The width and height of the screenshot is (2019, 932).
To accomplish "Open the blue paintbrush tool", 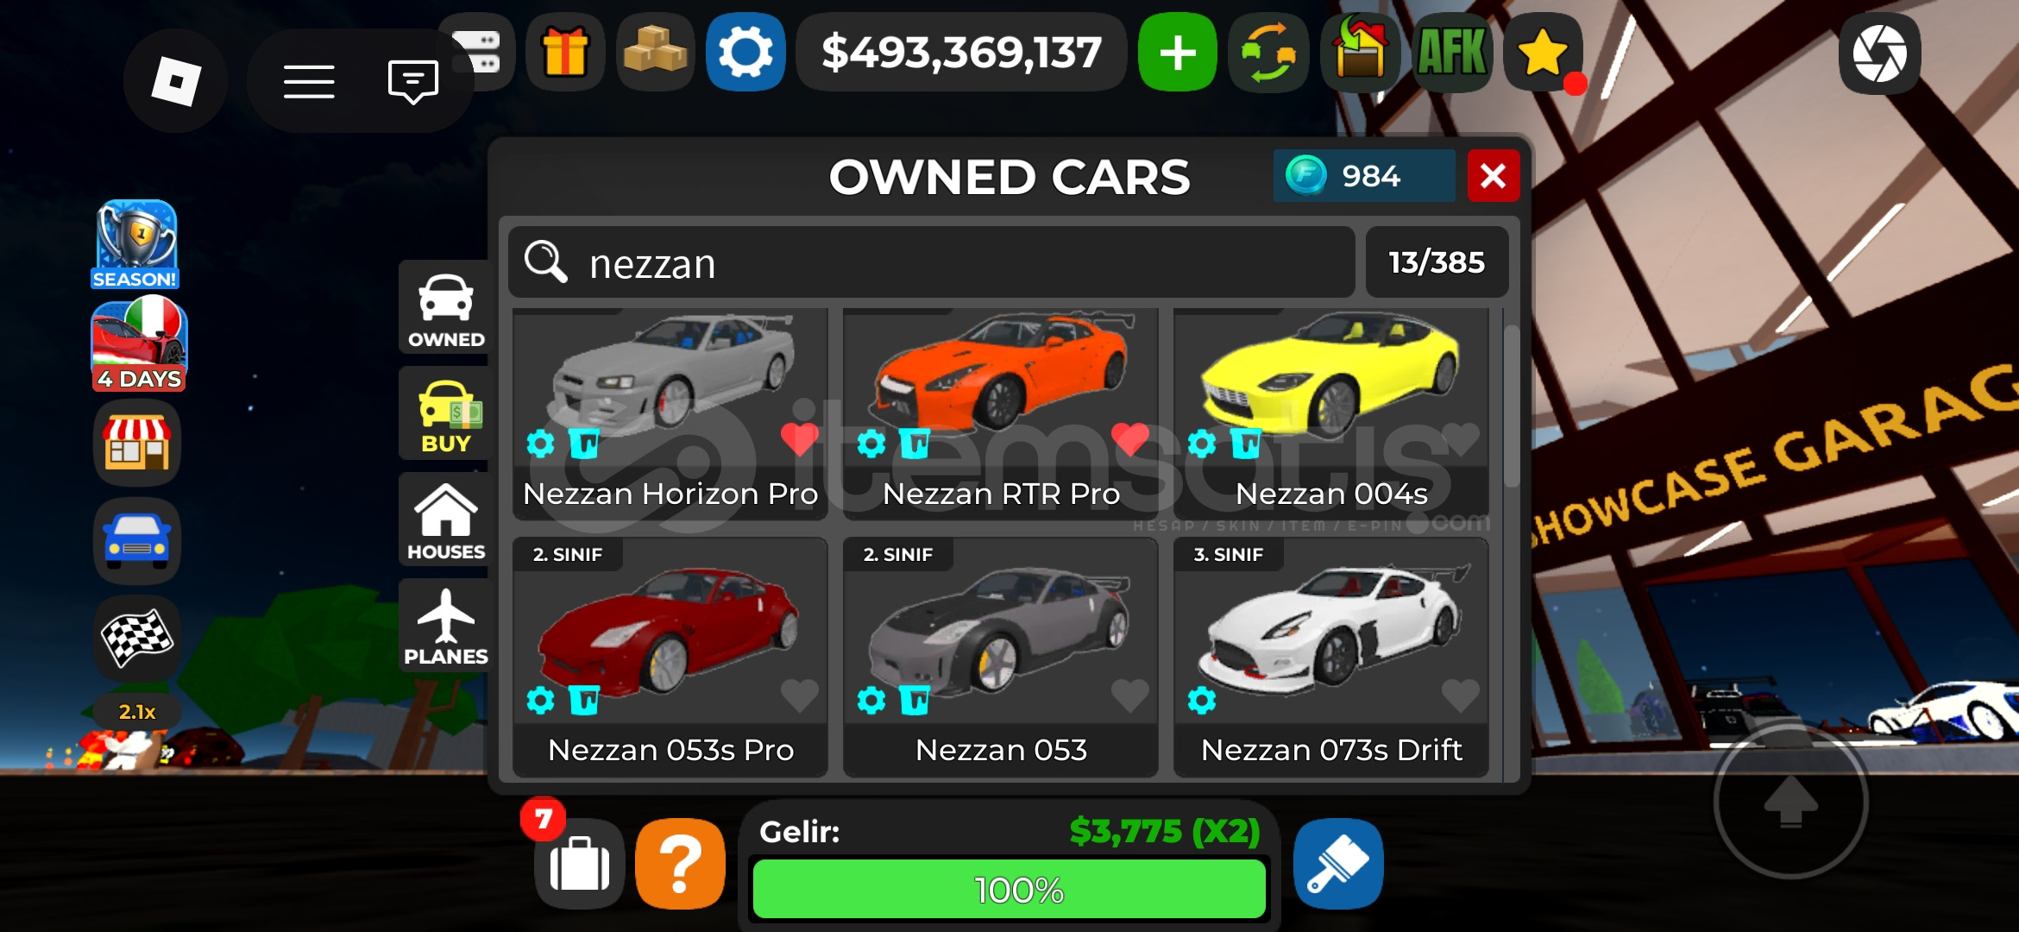I will 1338,864.
